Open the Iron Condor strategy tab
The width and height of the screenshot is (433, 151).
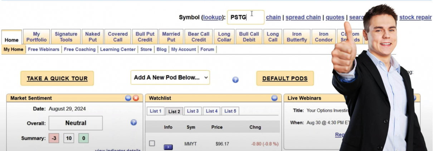tap(323, 37)
